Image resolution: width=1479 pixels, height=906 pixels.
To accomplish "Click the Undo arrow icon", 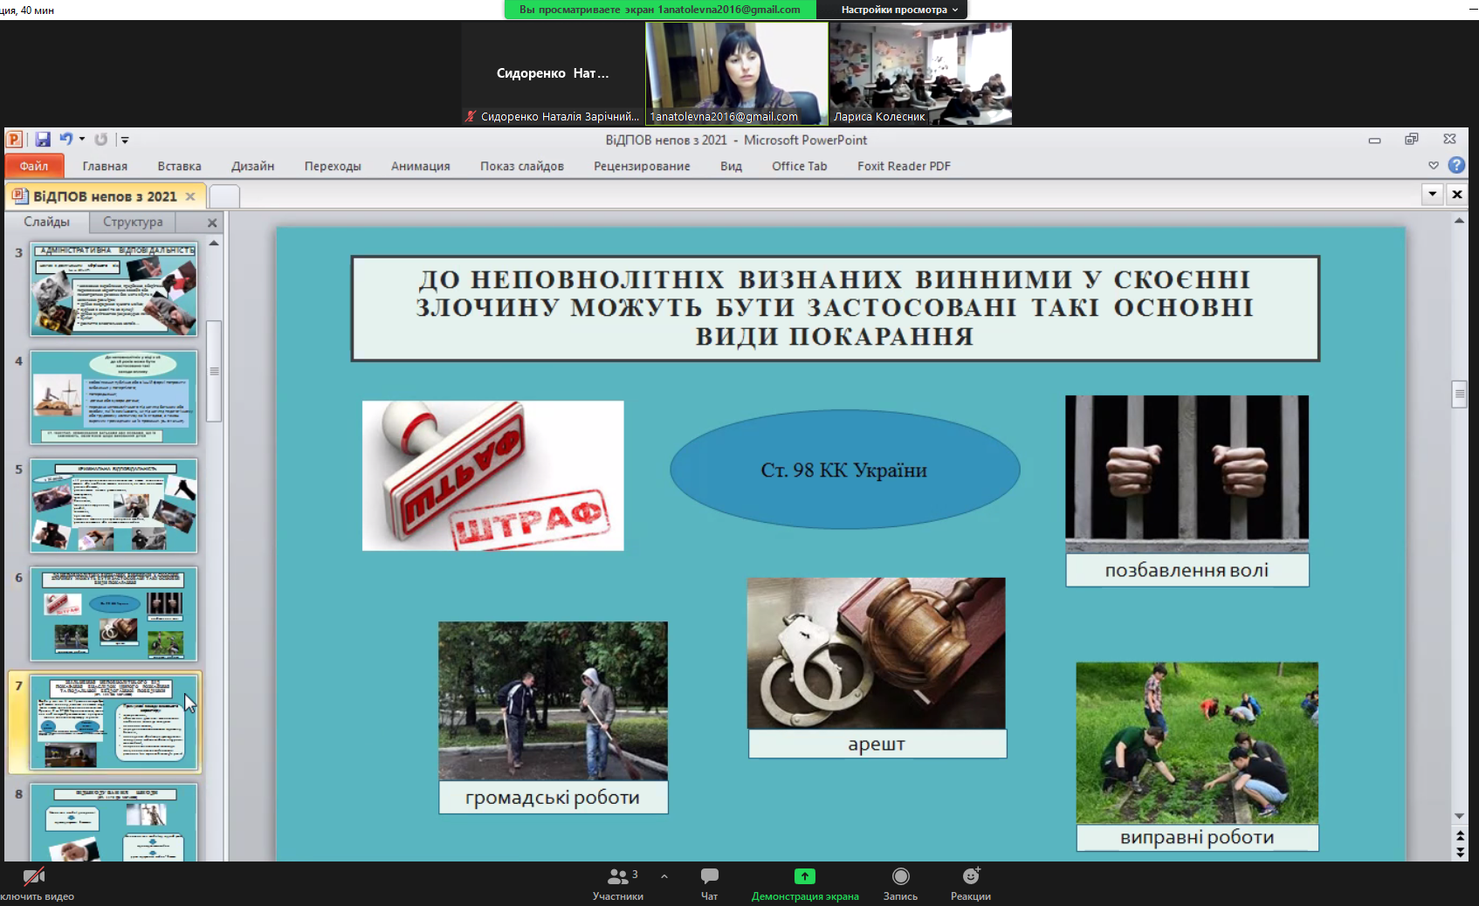I will [x=65, y=139].
